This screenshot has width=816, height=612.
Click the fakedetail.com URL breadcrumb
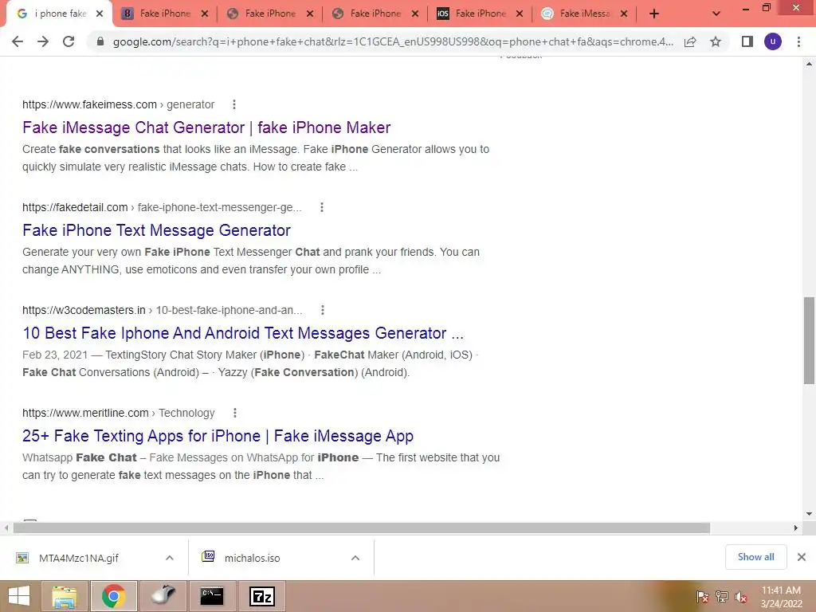click(x=162, y=208)
